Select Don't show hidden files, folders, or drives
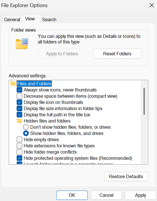Viewport: 157px width, 201px height. pos(26,127)
